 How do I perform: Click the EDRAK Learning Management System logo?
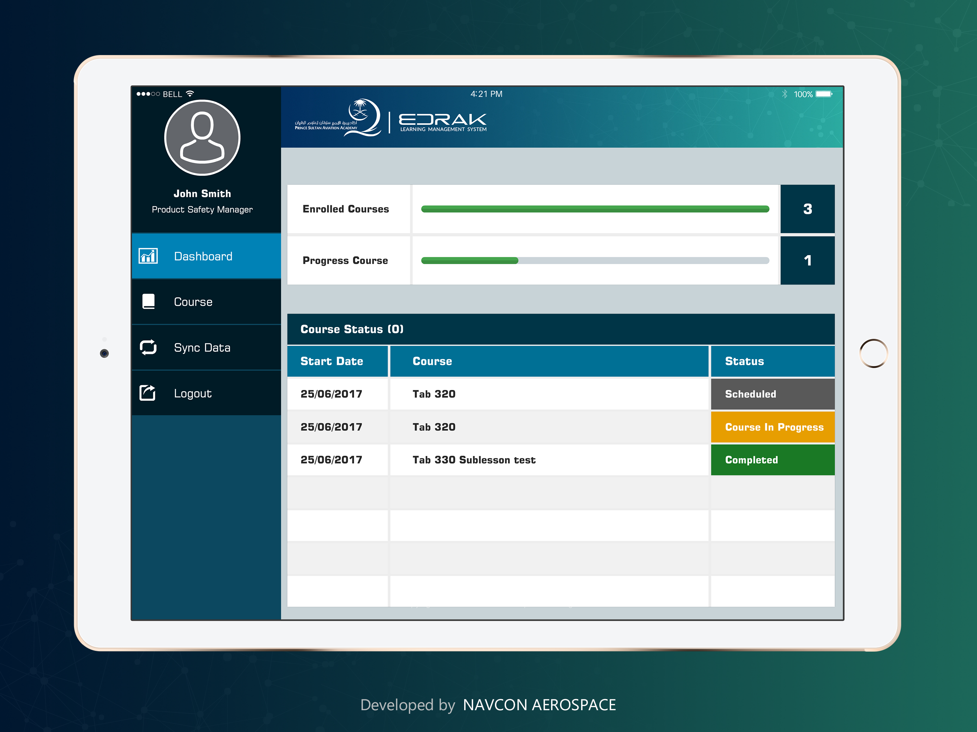443,122
